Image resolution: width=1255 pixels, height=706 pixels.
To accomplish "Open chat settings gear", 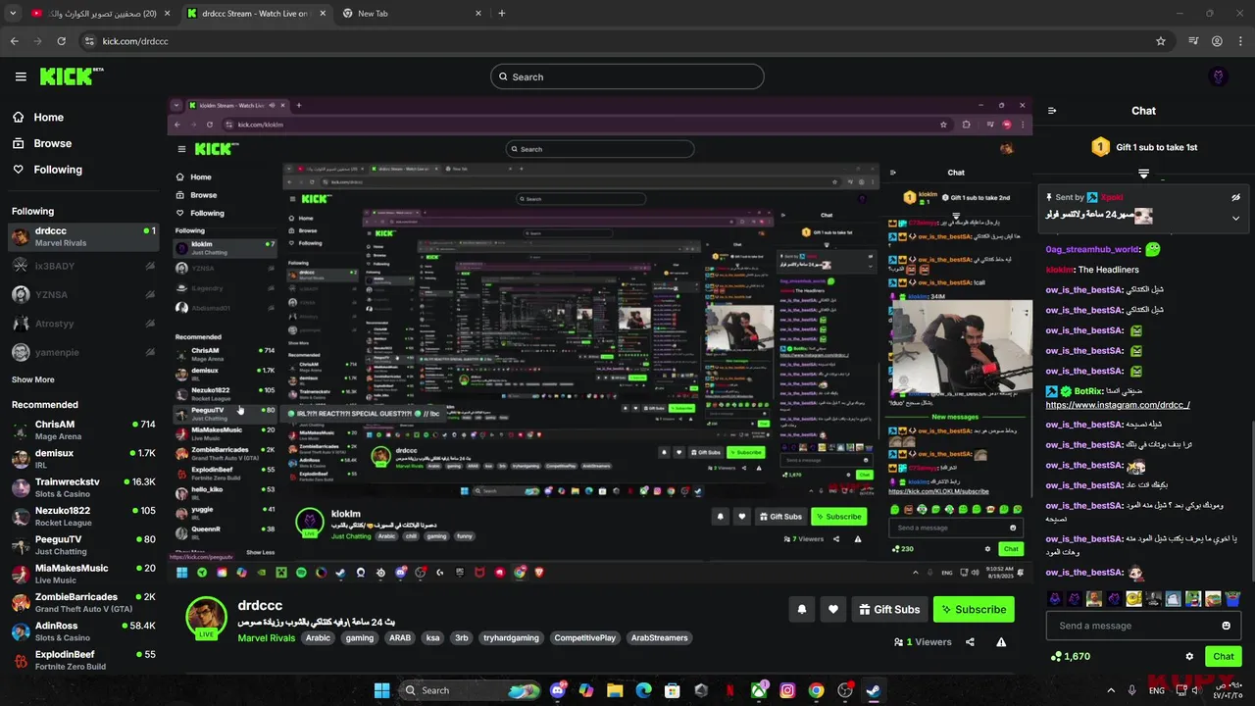I will (x=1189, y=656).
